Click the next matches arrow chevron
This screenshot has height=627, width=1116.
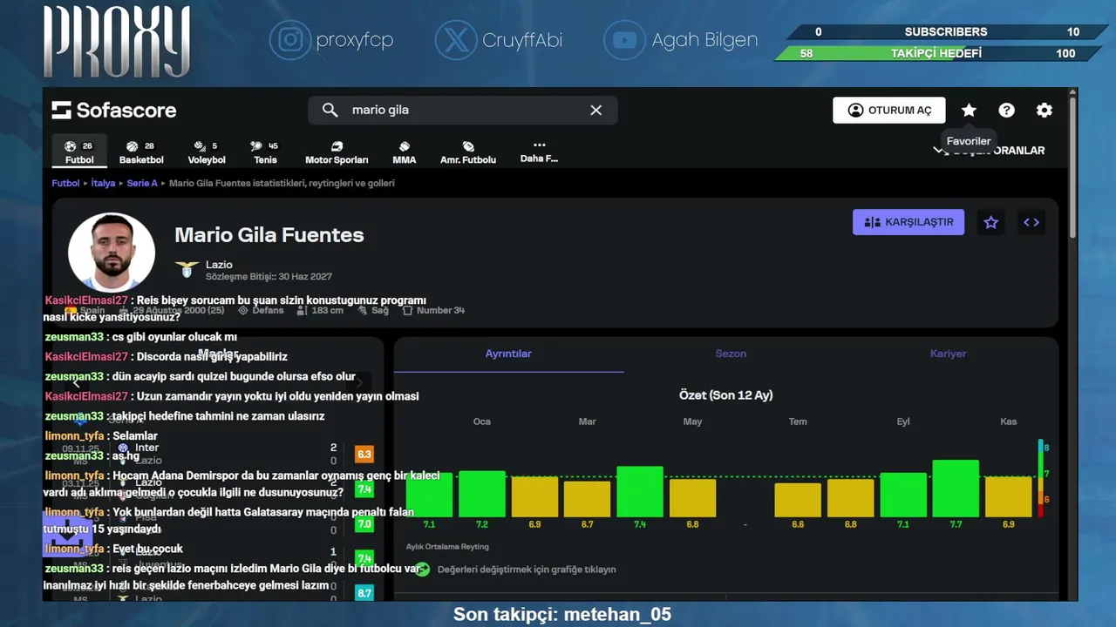[359, 382]
